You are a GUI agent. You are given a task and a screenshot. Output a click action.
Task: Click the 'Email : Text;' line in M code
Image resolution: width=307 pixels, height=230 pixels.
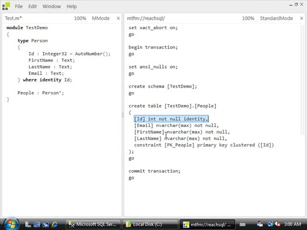point(46,73)
